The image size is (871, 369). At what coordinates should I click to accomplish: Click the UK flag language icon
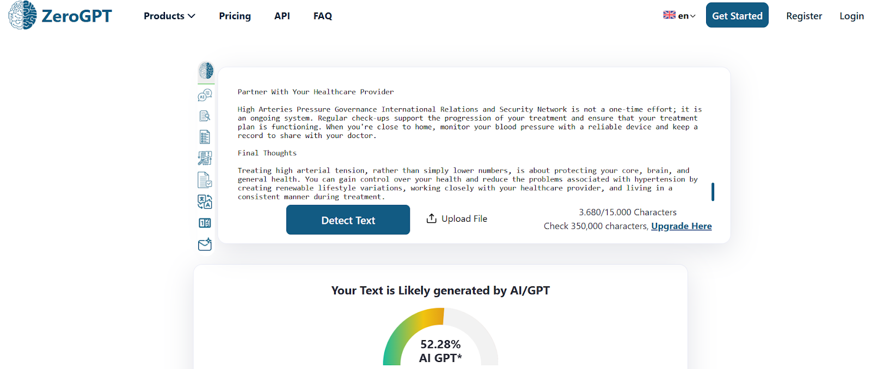[669, 15]
